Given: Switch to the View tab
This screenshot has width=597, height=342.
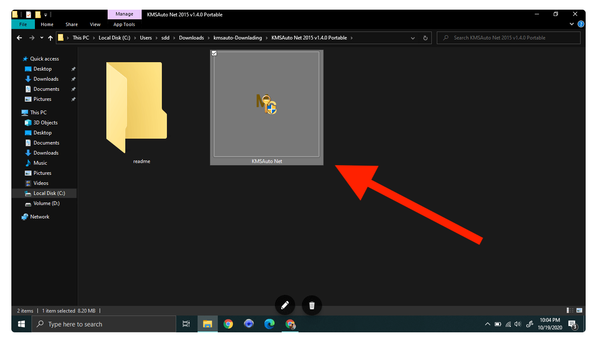Looking at the screenshot, I should point(95,24).
